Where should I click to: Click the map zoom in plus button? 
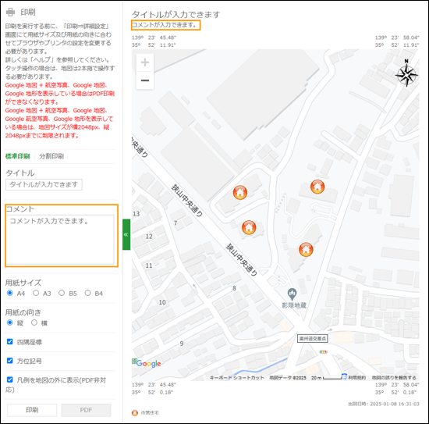(145, 62)
